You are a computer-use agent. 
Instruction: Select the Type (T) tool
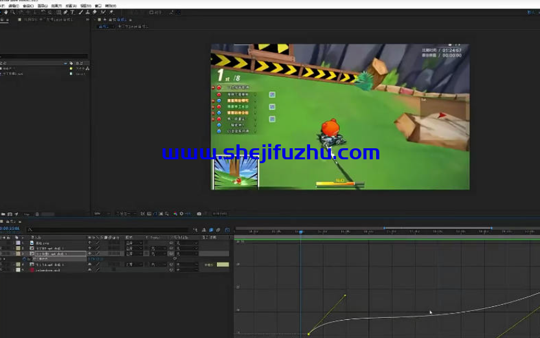pyautogui.click(x=73, y=12)
